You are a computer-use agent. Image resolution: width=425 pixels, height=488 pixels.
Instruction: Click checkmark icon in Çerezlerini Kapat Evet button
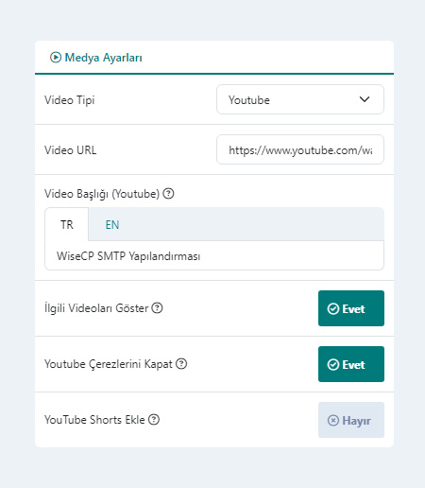(x=333, y=364)
